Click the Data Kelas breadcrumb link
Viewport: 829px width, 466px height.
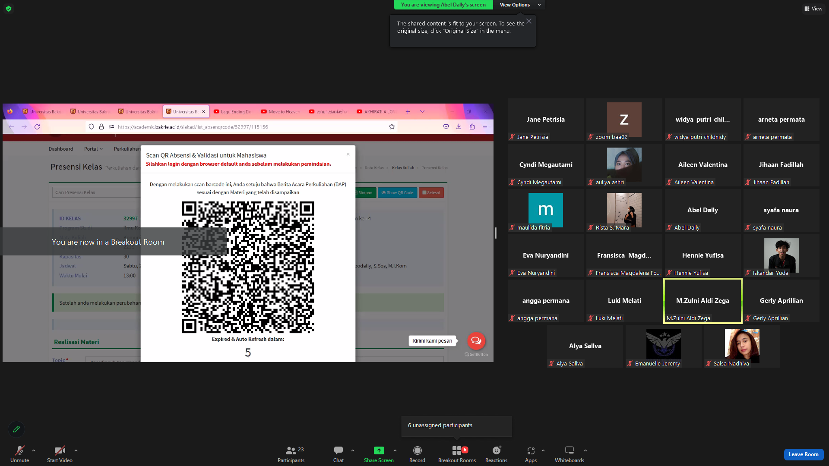click(374, 168)
